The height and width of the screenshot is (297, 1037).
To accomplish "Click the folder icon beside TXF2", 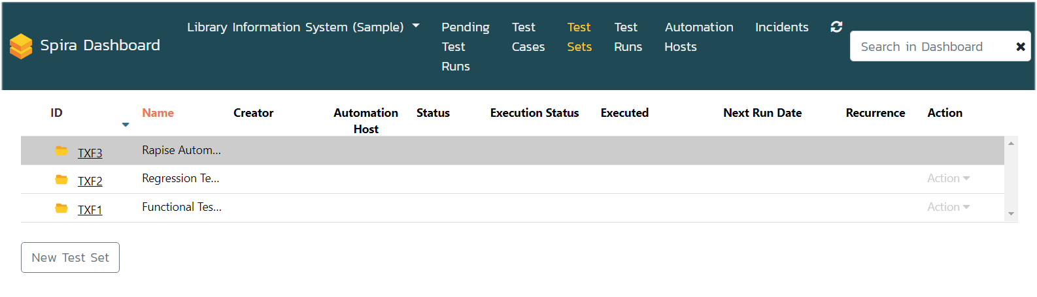I will [61, 180].
